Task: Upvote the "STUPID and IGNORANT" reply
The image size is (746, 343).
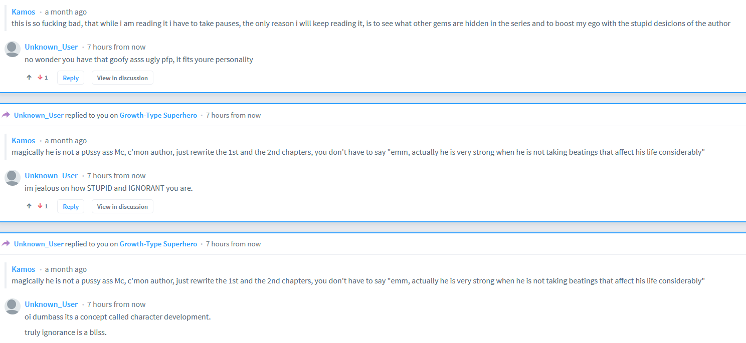Action: (29, 206)
